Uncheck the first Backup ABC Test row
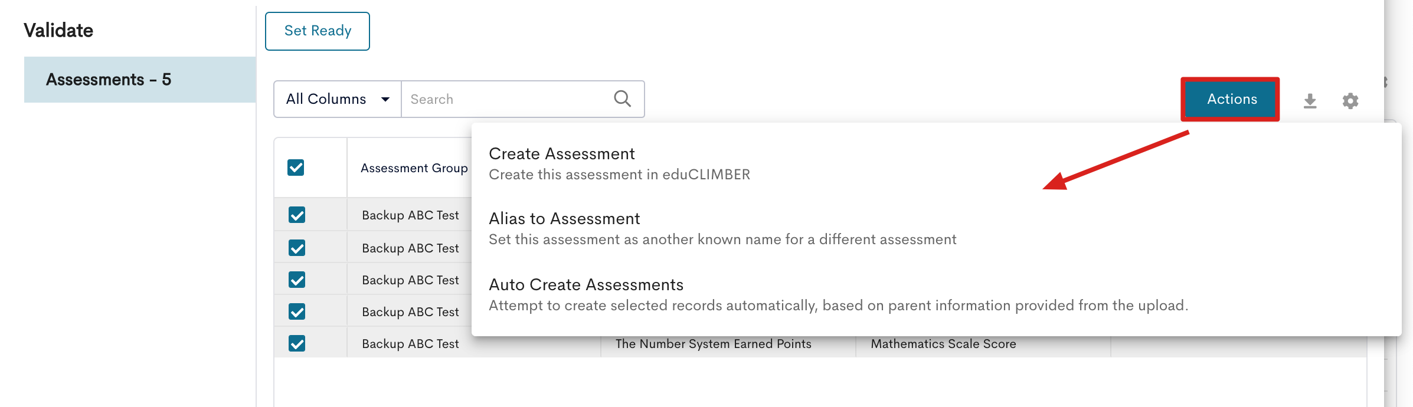 (x=297, y=215)
